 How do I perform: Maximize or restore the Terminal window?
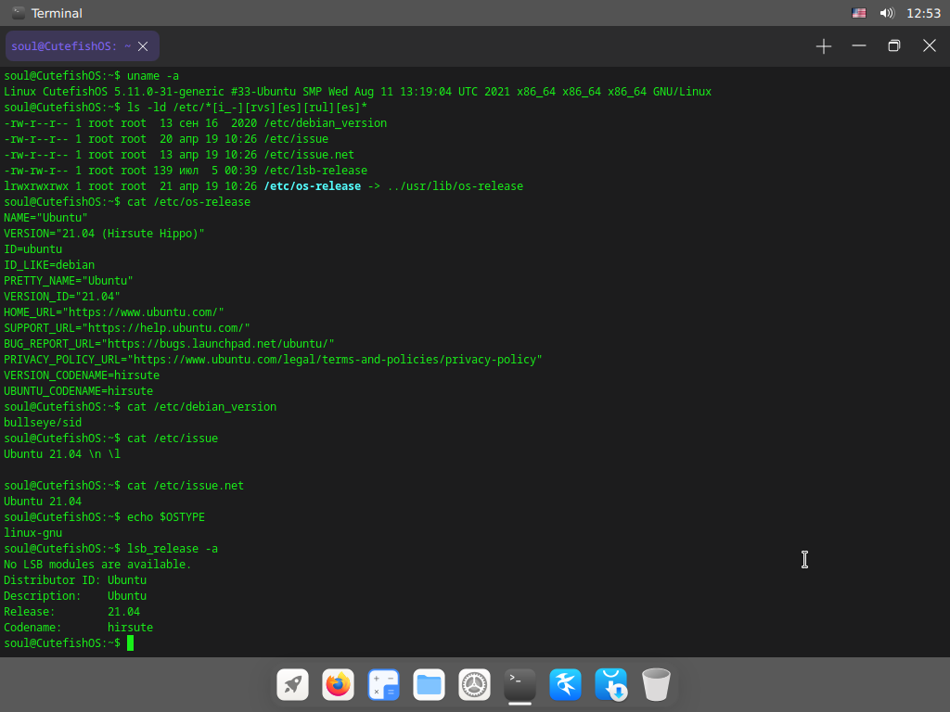pyautogui.click(x=893, y=46)
